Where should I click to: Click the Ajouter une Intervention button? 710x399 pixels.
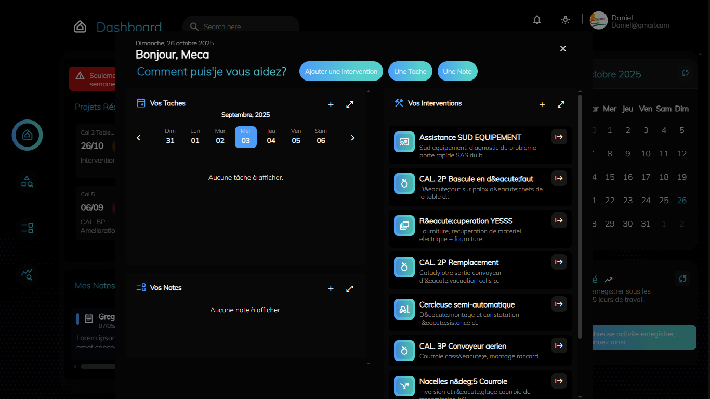point(341,72)
